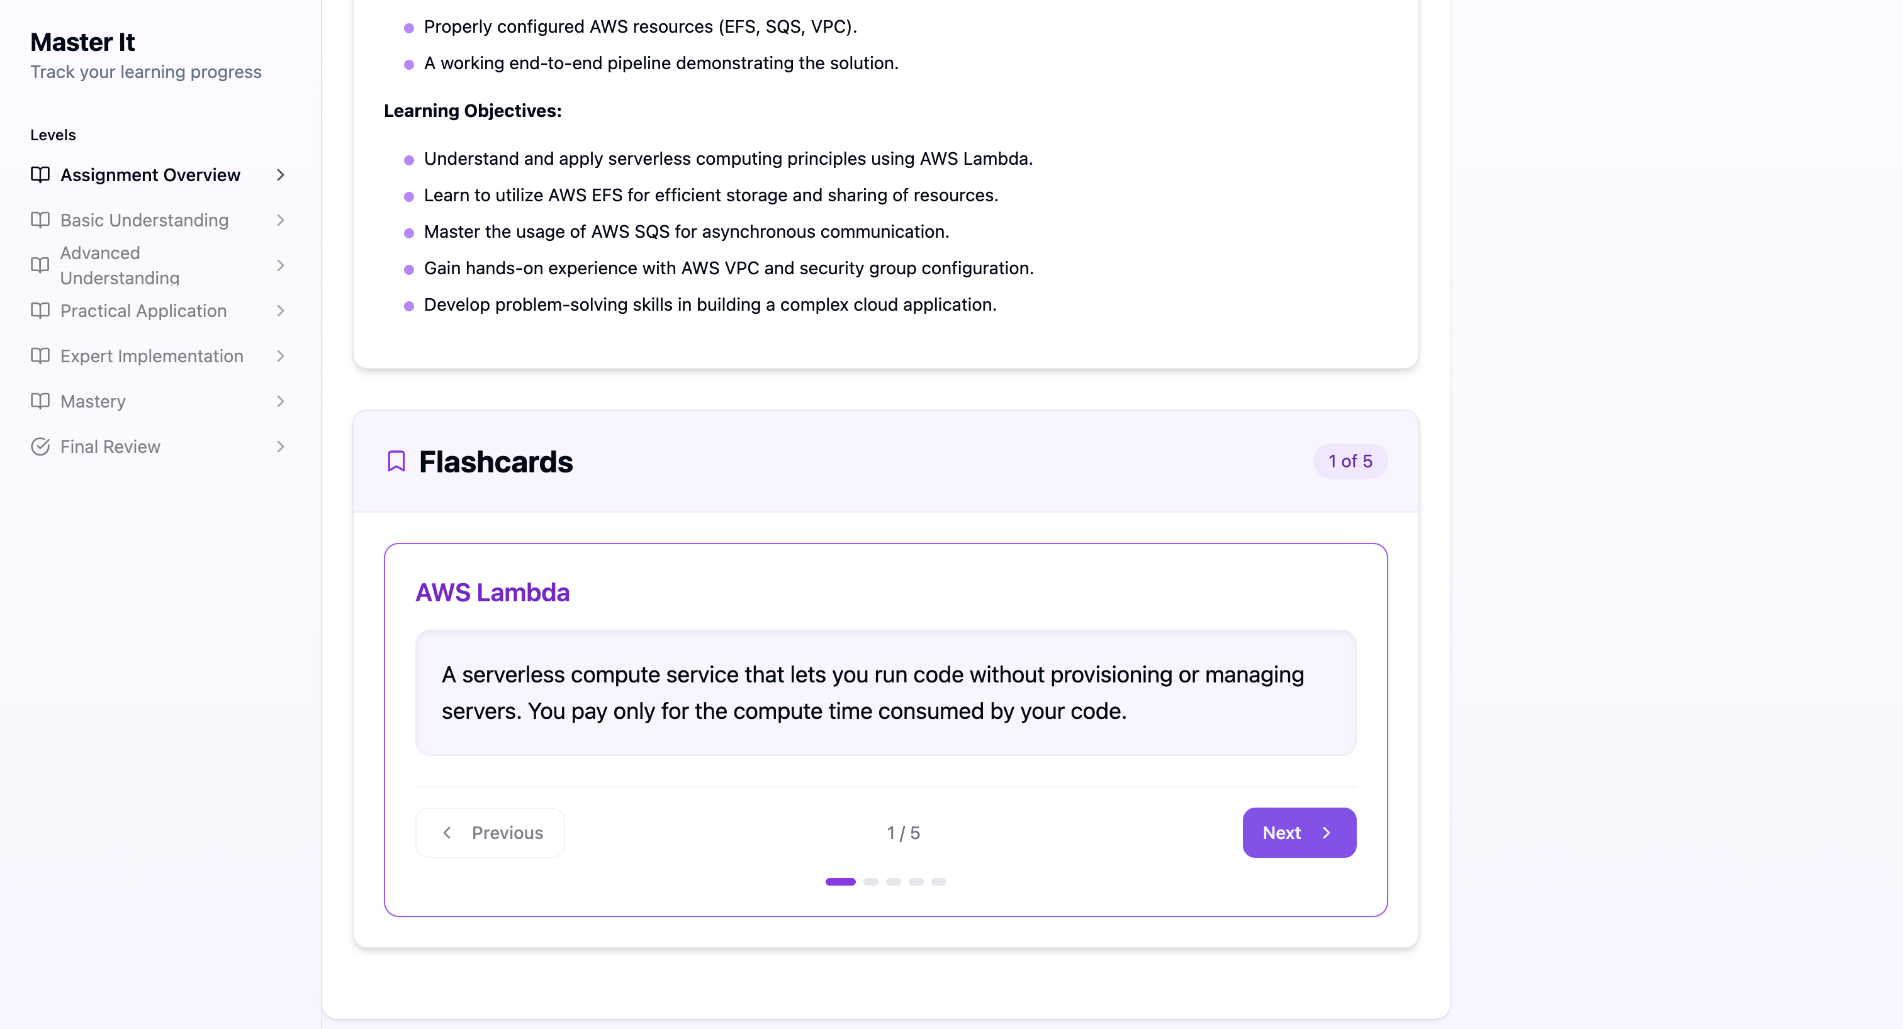This screenshot has height=1029, width=1903.
Task: Click the book icon beside Basic Understanding
Action: (x=40, y=220)
